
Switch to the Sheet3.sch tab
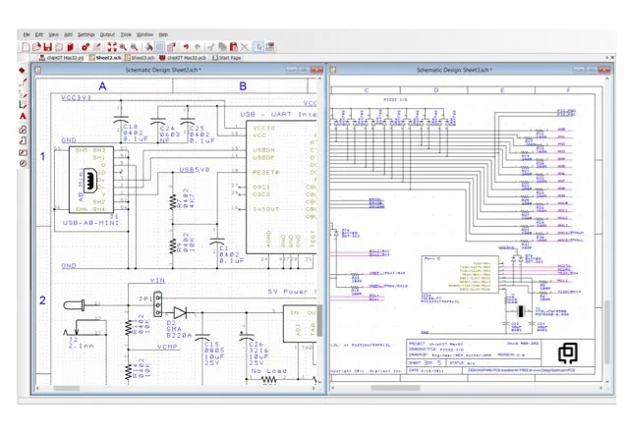(x=143, y=58)
